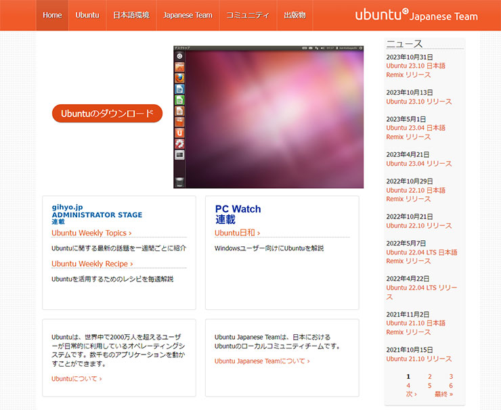Click the date 2022年10月21日
Image resolution: width=501 pixels, height=410 pixels.
point(410,217)
